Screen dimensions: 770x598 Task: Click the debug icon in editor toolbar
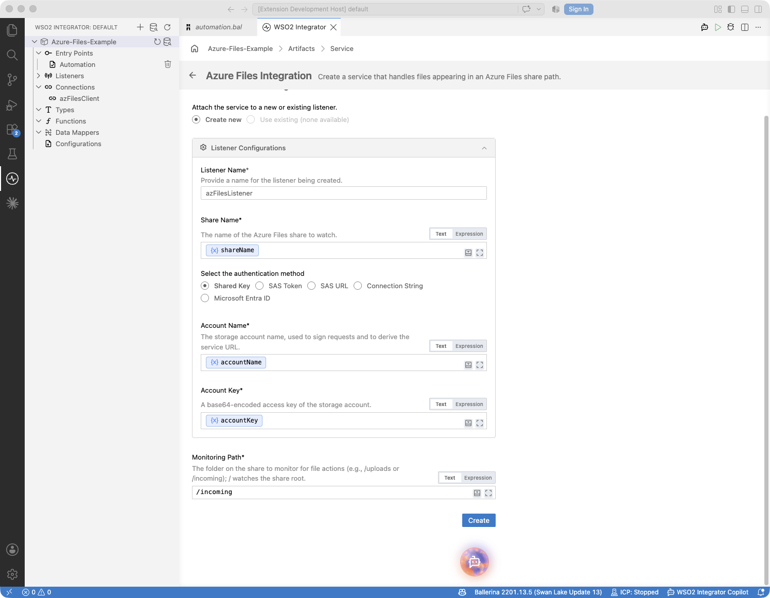(x=730, y=27)
